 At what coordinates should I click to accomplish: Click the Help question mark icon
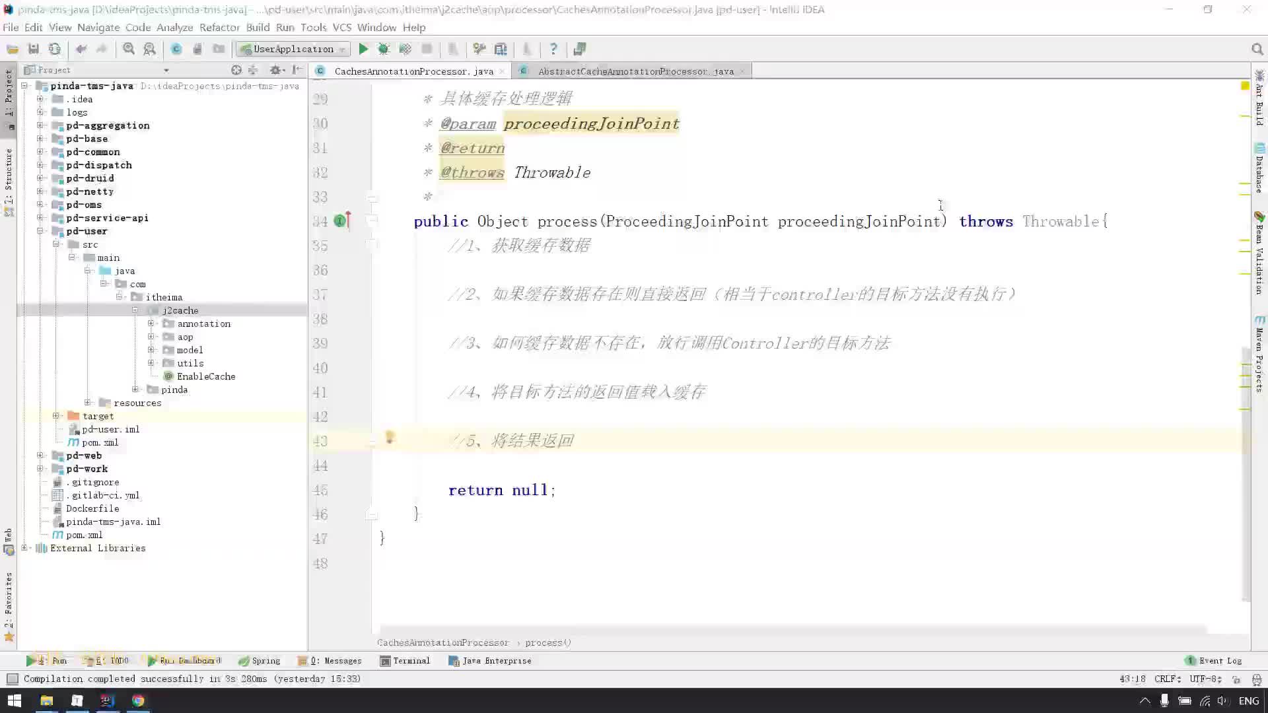[x=553, y=49]
